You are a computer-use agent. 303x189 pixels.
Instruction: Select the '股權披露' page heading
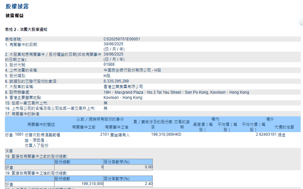(17, 6)
